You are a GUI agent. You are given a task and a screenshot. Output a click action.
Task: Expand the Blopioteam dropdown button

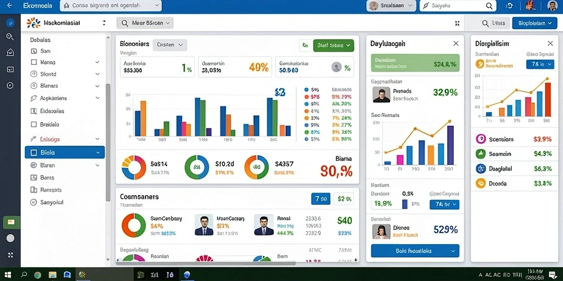pyautogui.click(x=534, y=23)
